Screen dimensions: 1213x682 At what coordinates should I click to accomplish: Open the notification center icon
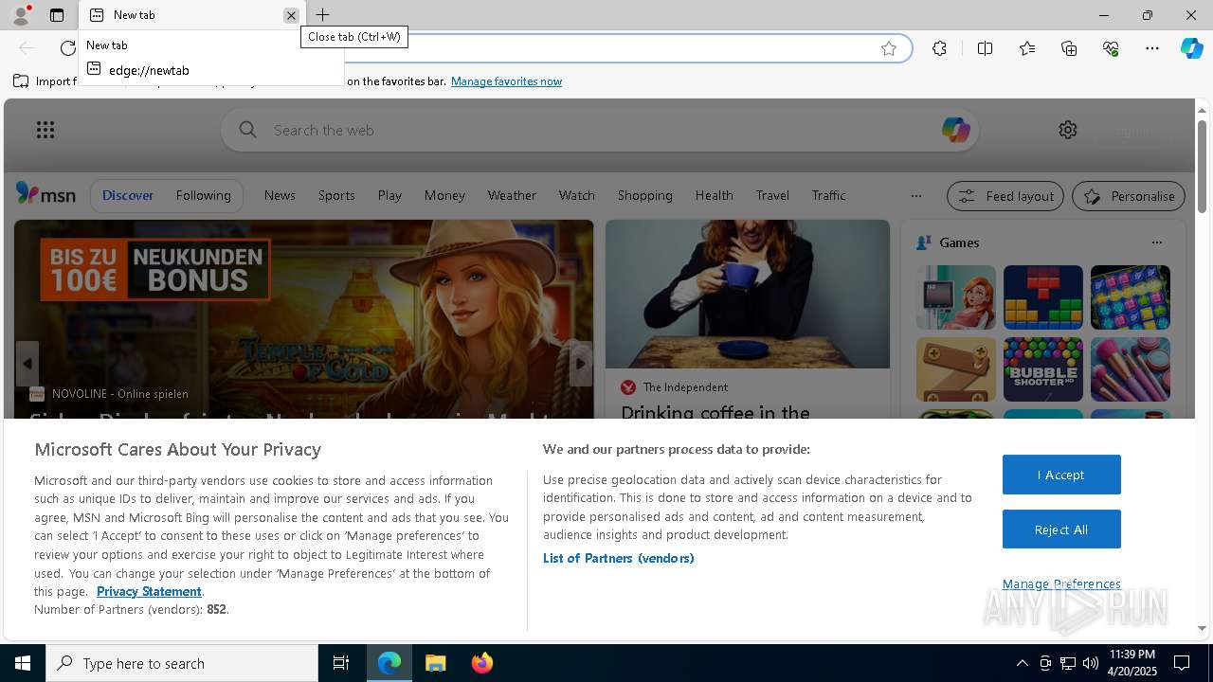(x=1182, y=663)
